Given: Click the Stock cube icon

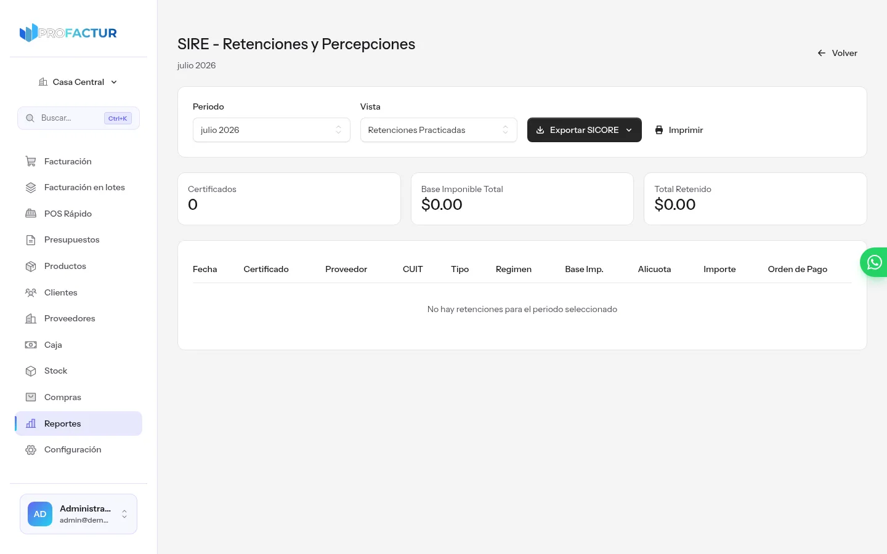Looking at the screenshot, I should coord(31,371).
